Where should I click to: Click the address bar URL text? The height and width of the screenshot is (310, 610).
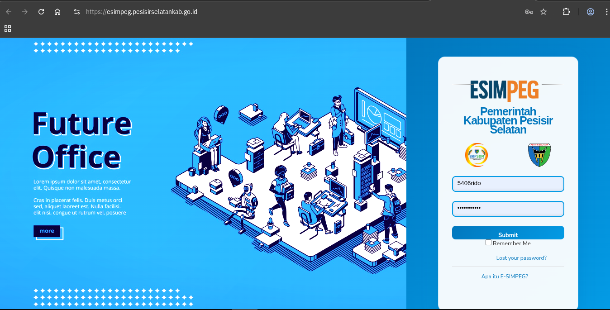click(x=142, y=12)
